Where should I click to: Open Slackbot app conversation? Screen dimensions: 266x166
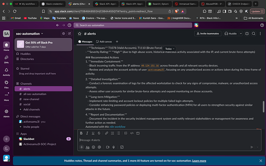coord(43,139)
